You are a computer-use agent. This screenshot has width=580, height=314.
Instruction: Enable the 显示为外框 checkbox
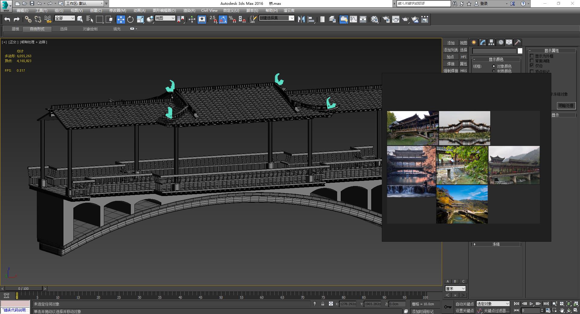pyautogui.click(x=532, y=56)
